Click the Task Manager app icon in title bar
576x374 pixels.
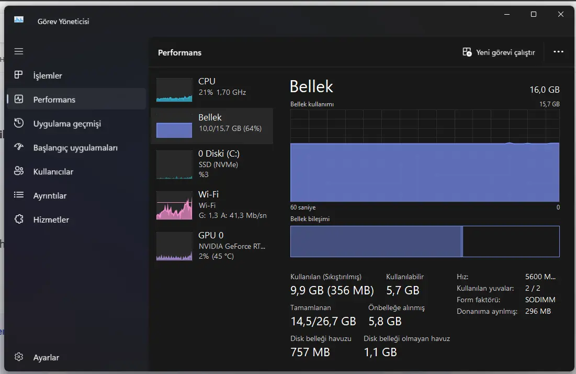[x=19, y=19]
